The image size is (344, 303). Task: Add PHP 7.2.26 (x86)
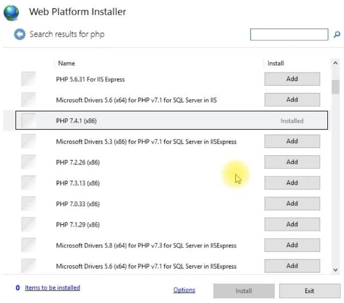[292, 162]
